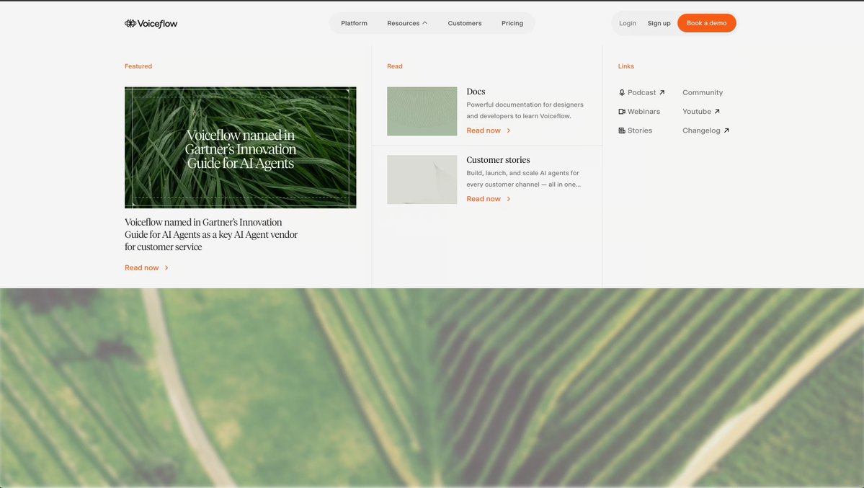Click the Login link

627,23
